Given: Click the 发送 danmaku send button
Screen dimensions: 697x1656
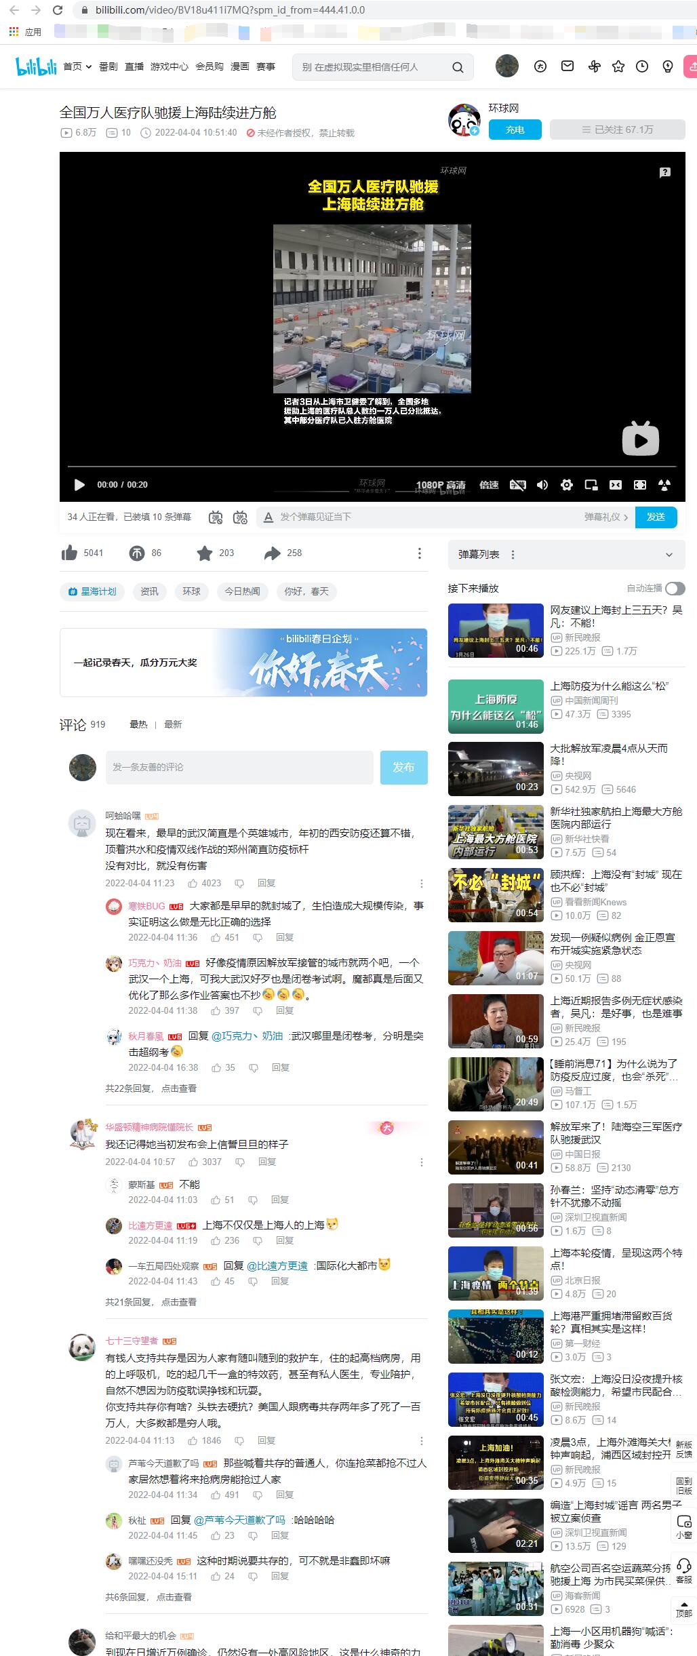Looking at the screenshot, I should pos(656,517).
